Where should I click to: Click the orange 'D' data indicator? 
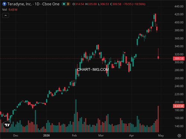tap(68, 4)
